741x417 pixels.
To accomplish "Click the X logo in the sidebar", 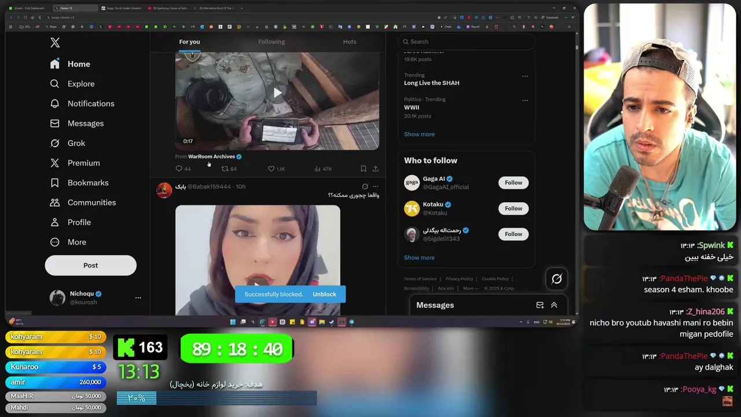I will coord(55,42).
